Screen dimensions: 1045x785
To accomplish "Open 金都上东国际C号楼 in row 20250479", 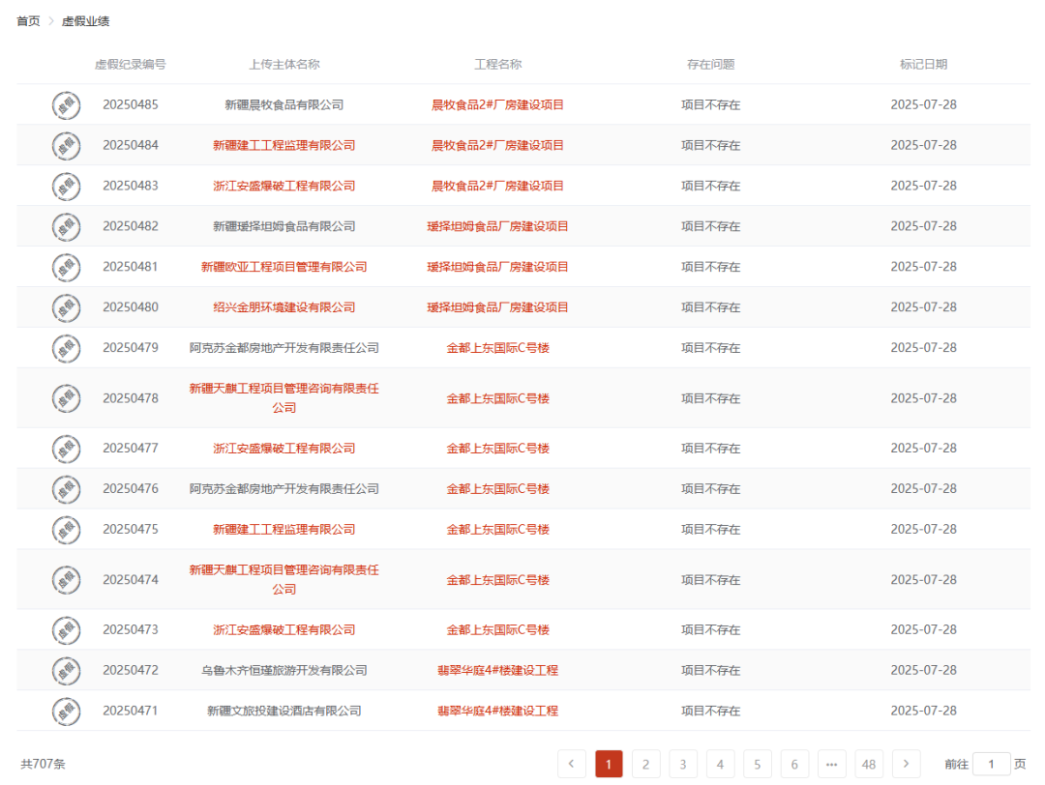I will [498, 348].
